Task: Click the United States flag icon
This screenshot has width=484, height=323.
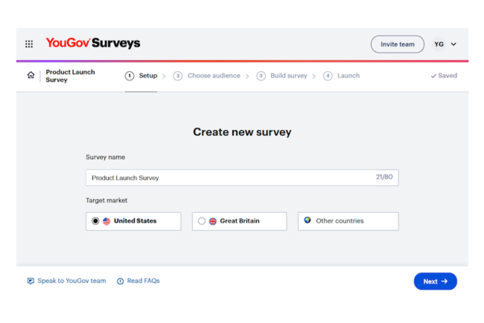Action: click(x=107, y=221)
